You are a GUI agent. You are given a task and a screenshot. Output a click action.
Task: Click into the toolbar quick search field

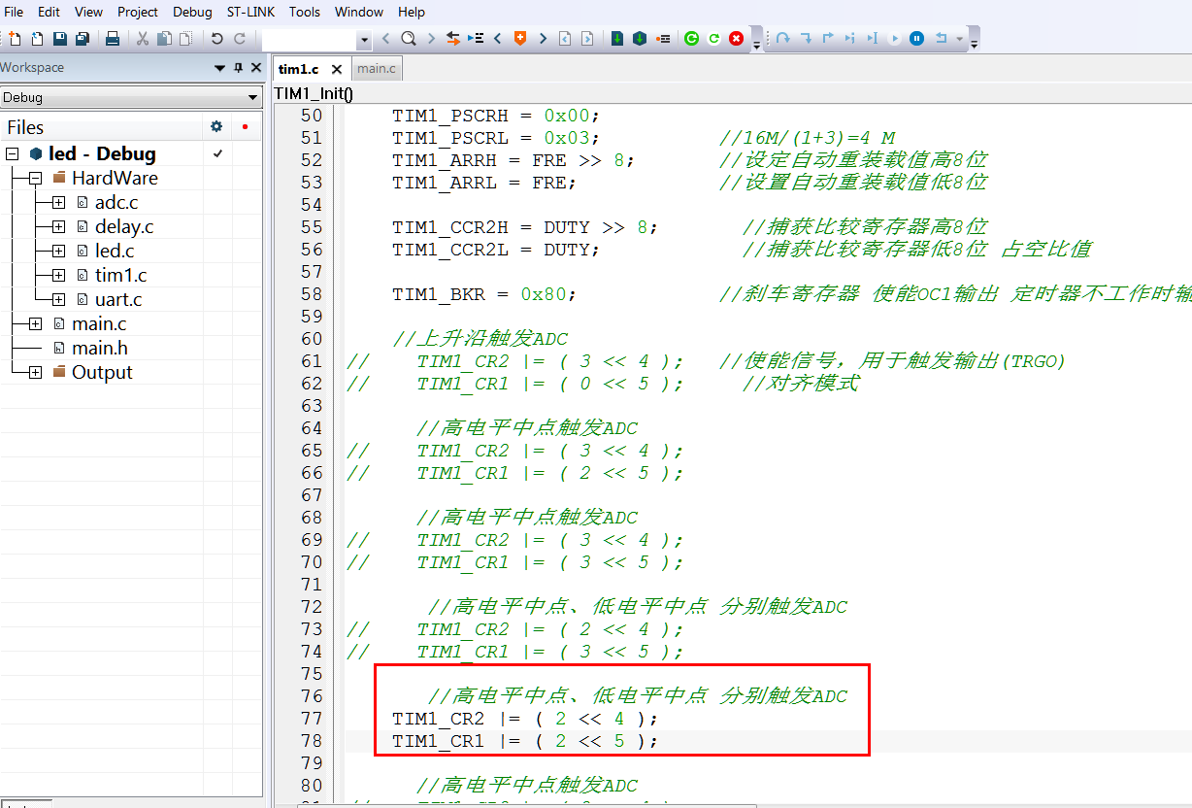(310, 40)
